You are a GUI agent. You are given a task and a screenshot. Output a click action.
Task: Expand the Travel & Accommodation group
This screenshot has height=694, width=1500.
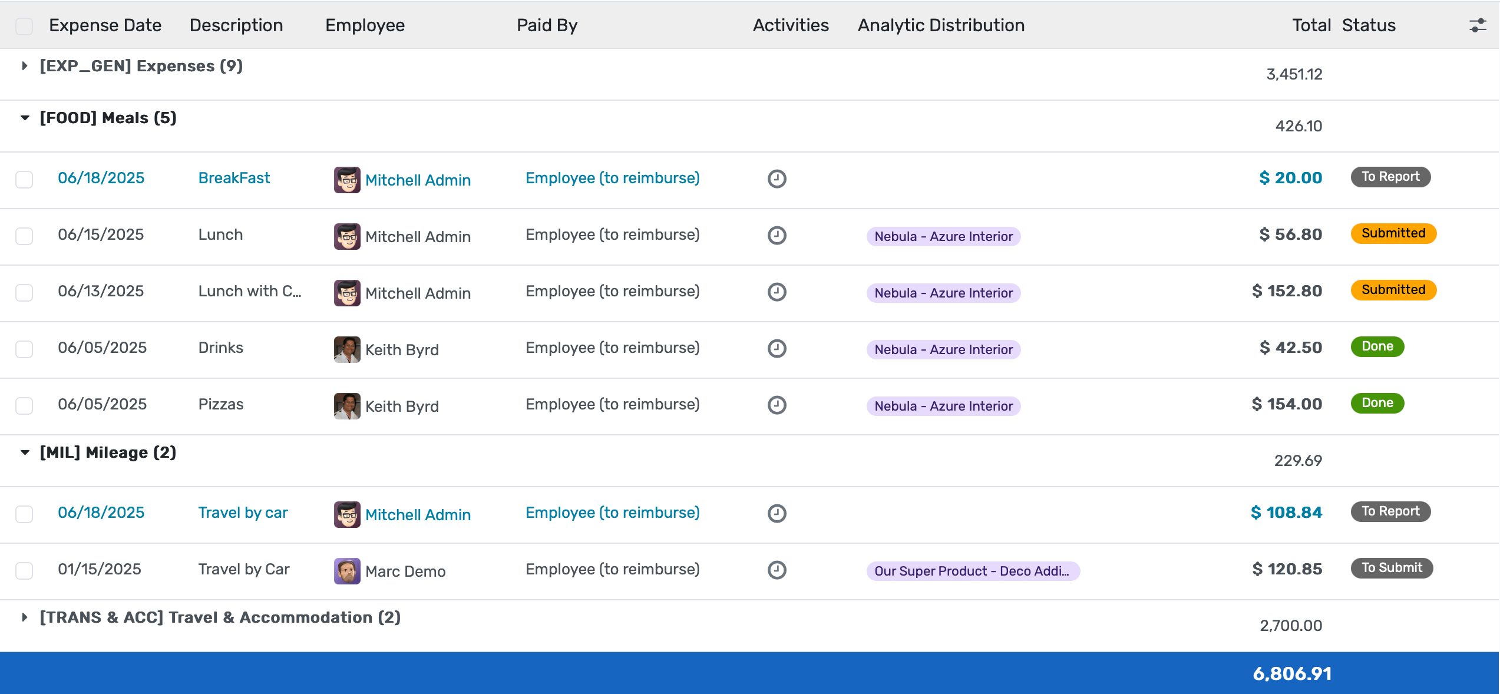24,617
